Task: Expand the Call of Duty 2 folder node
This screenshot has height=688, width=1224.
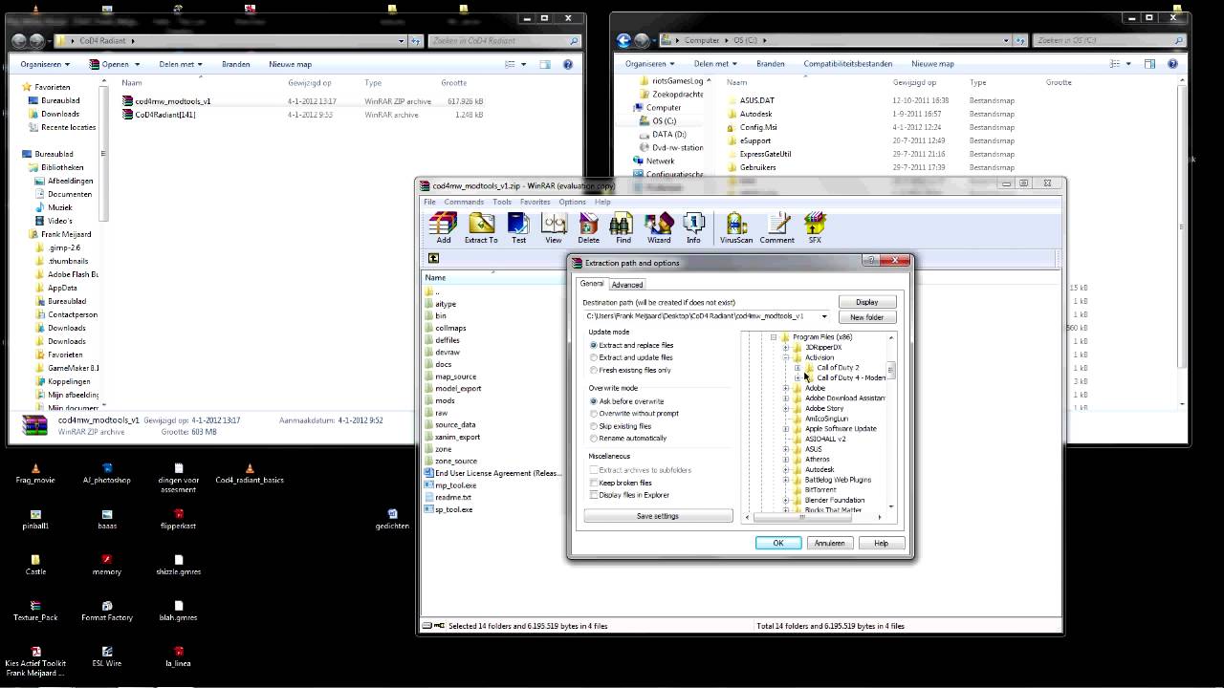Action: coord(798,368)
